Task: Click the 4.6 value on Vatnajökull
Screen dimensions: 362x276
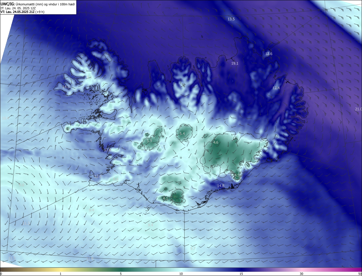Action: click(x=216, y=143)
